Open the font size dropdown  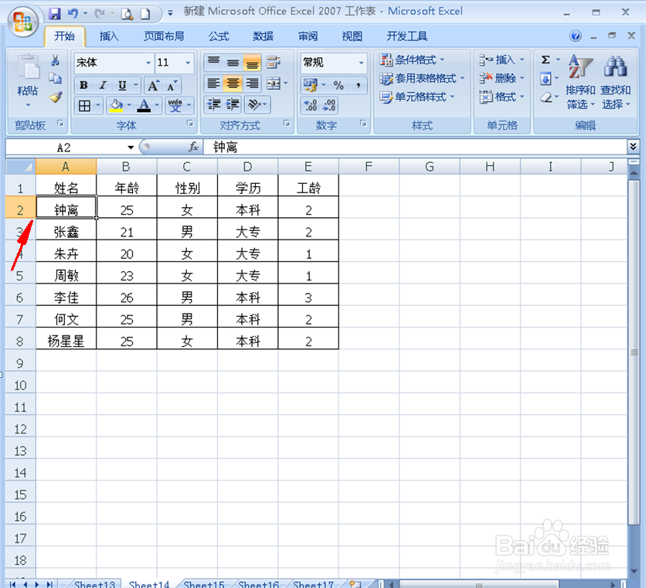[x=185, y=63]
